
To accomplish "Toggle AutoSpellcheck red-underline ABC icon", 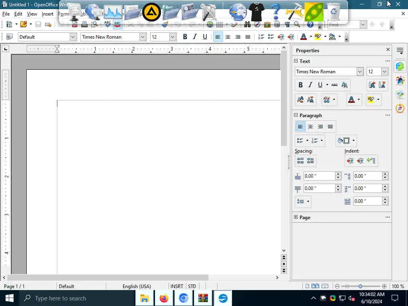I will pos(118,24).
